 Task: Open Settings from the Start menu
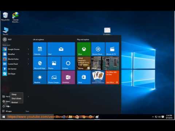click(6, 102)
